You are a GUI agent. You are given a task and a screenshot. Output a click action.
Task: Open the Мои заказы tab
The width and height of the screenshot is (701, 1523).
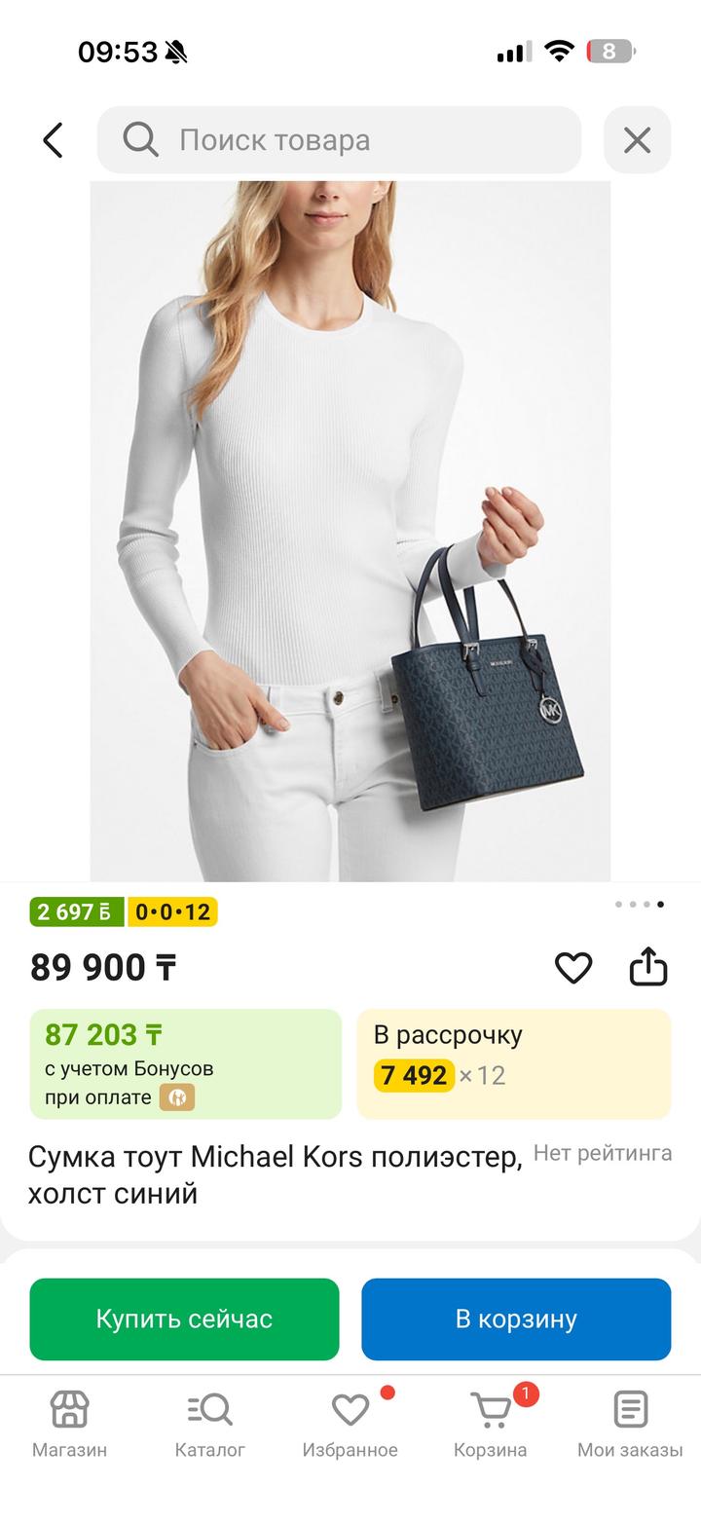point(630,1423)
